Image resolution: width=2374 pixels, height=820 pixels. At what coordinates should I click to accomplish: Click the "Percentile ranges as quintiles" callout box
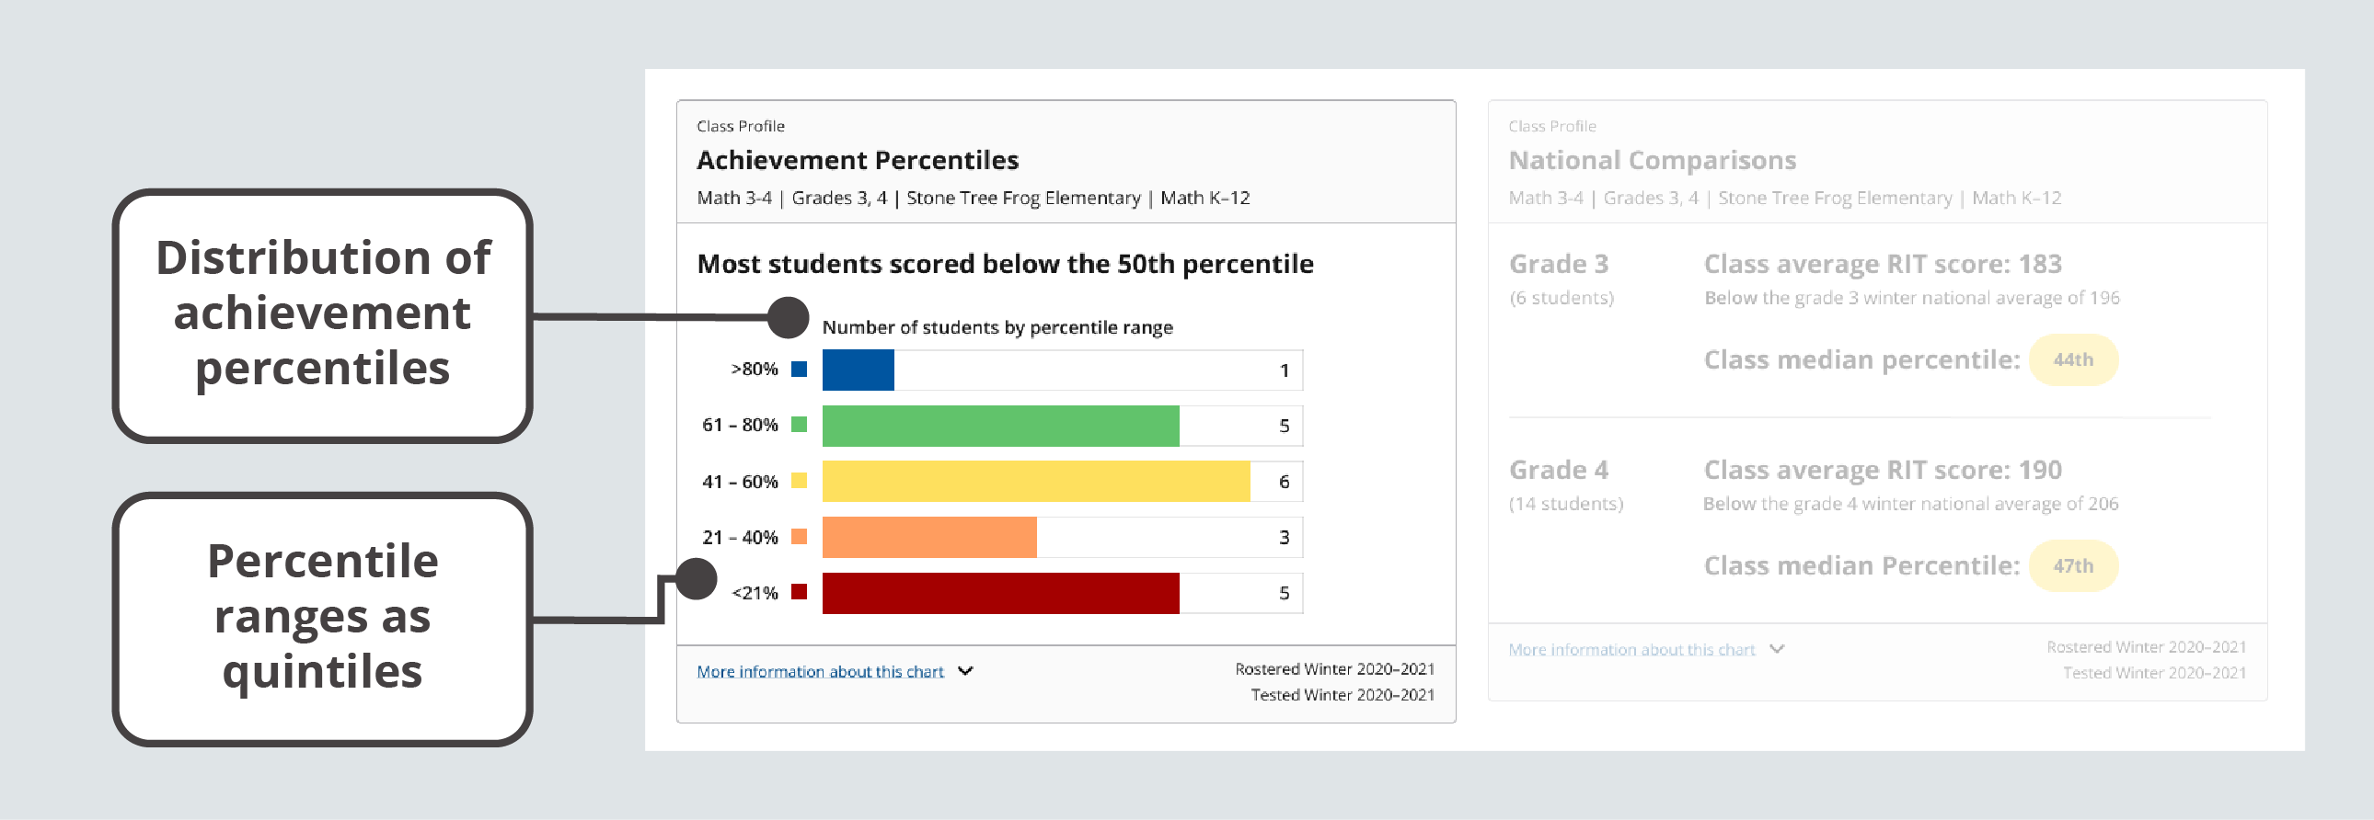[323, 618]
